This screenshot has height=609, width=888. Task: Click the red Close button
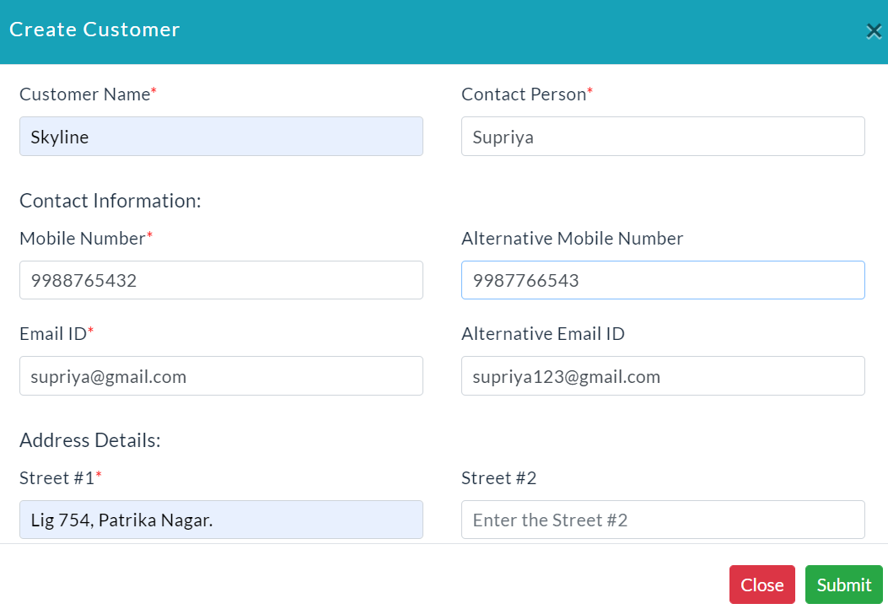click(762, 584)
